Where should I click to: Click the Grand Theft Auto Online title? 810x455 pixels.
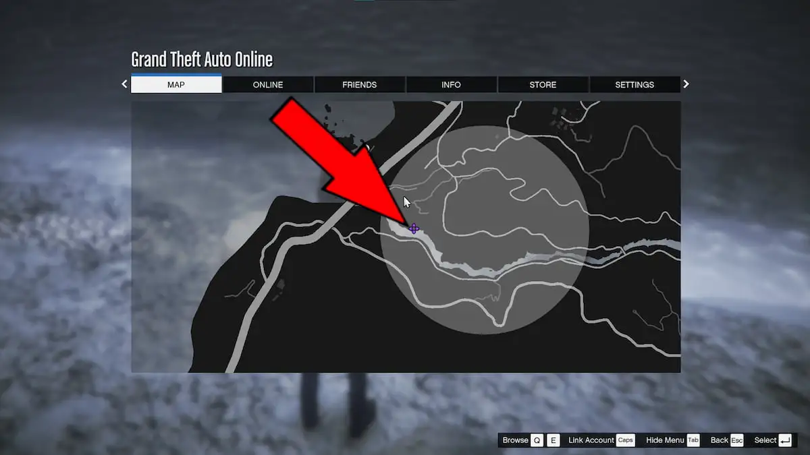pos(202,59)
